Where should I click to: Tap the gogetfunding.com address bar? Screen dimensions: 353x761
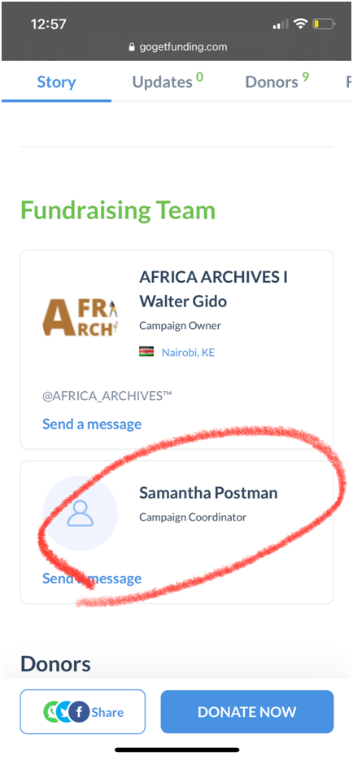click(177, 47)
